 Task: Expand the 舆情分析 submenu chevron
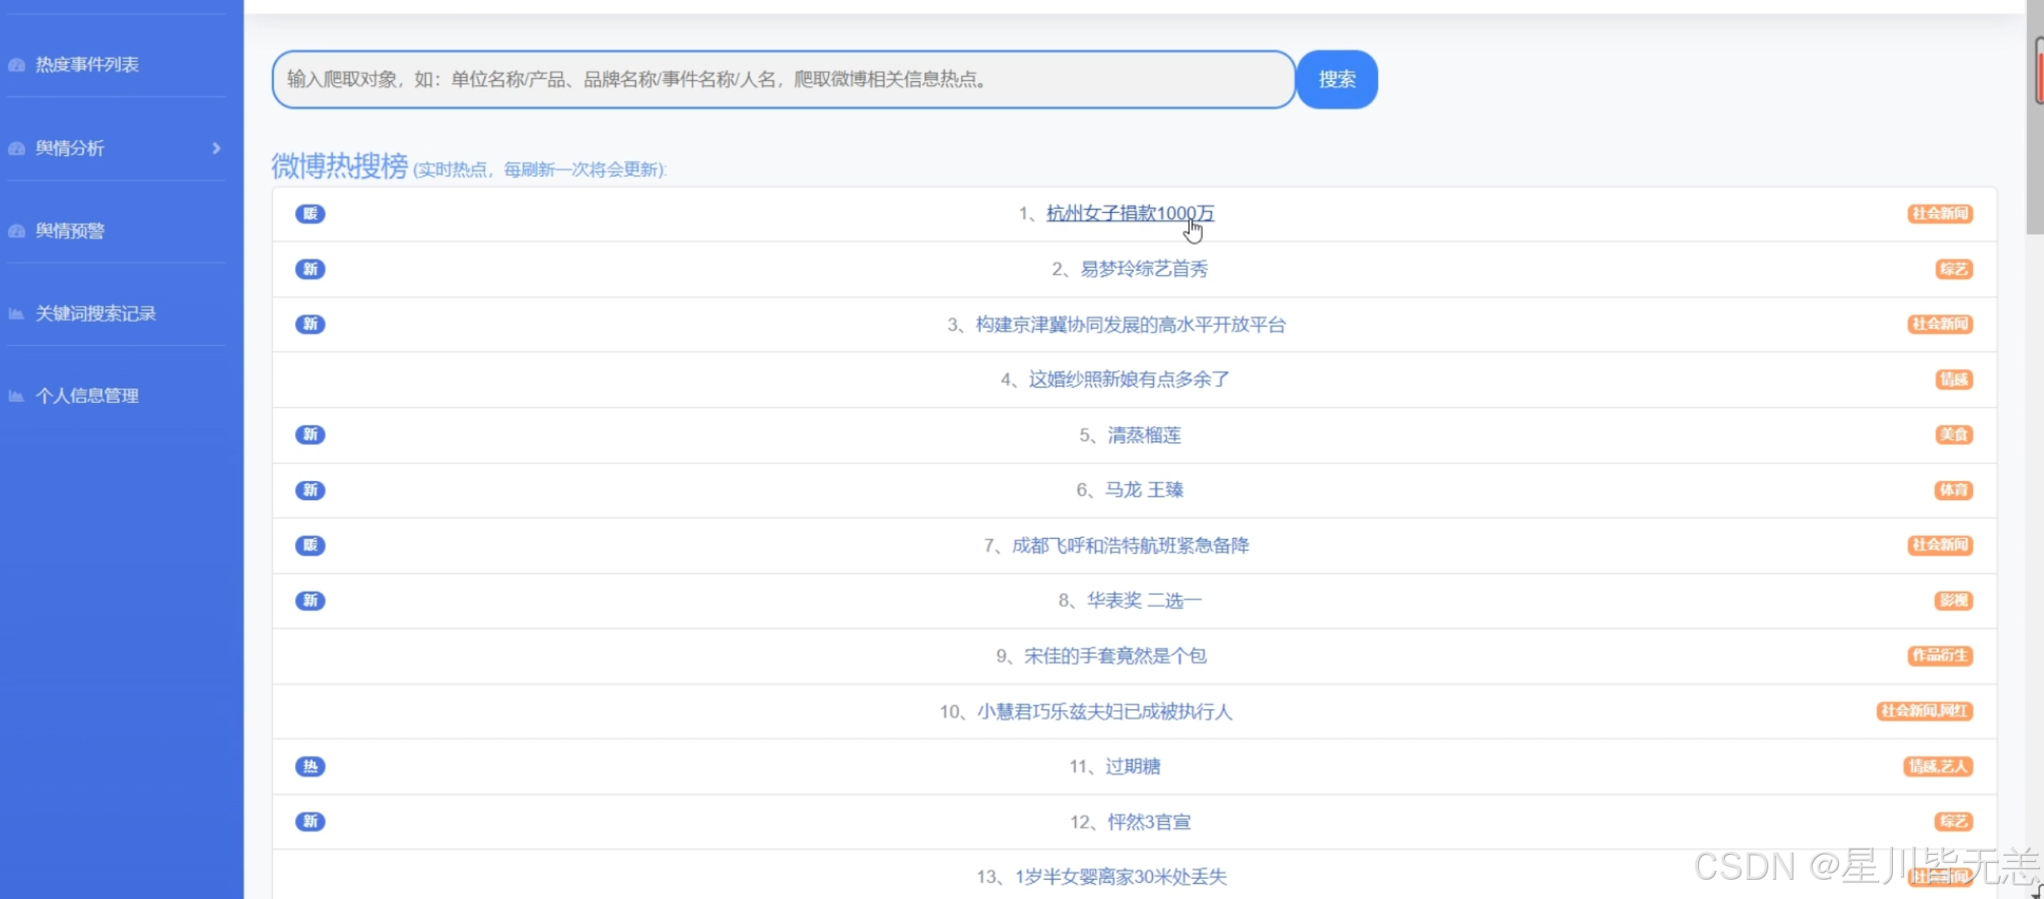(216, 148)
